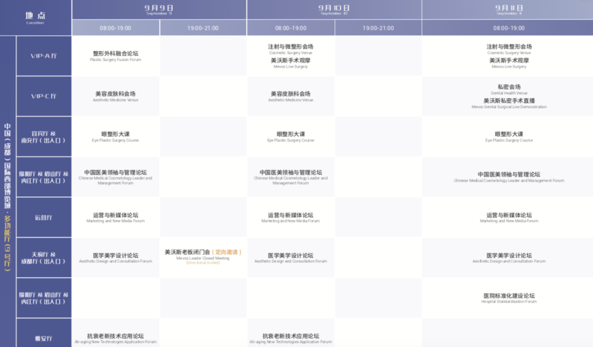Select the VIP-A厅 row label
This screenshot has height=347, width=593.
click(x=44, y=56)
